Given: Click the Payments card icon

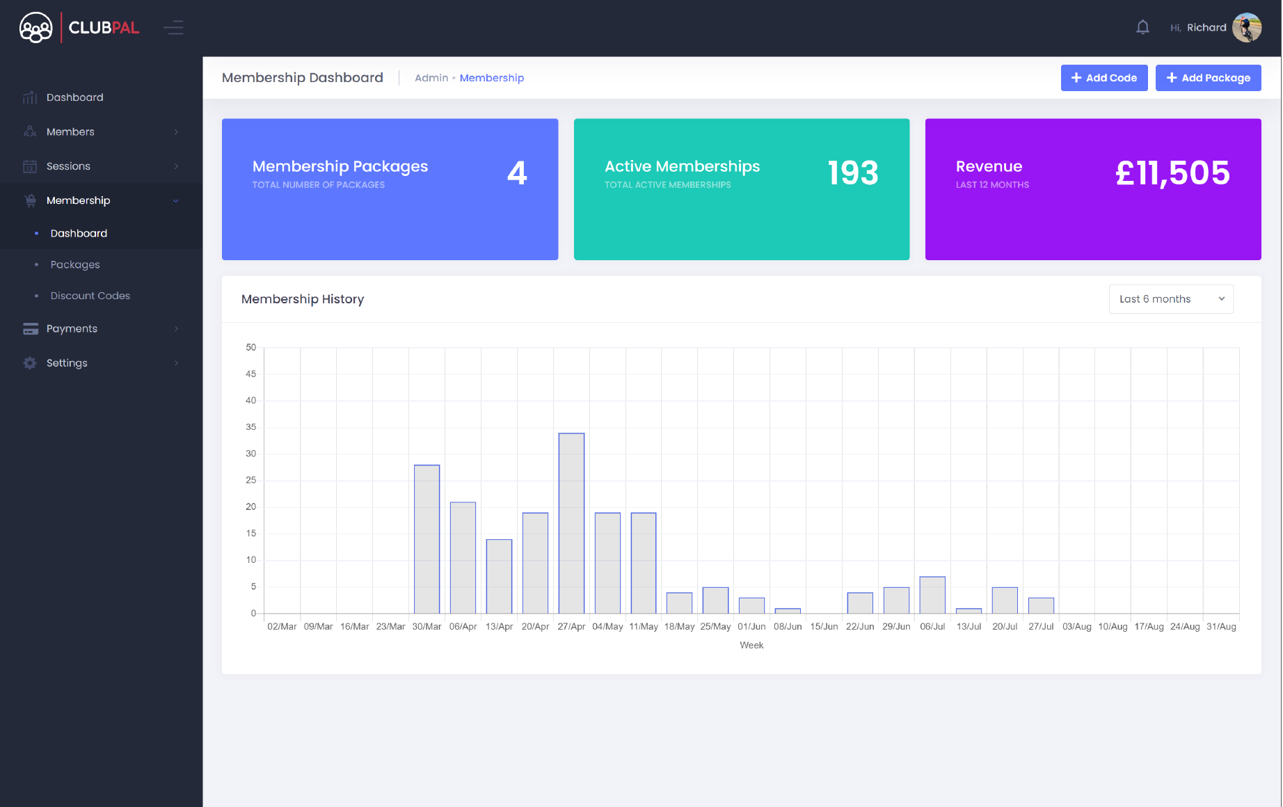Looking at the screenshot, I should click(x=30, y=329).
